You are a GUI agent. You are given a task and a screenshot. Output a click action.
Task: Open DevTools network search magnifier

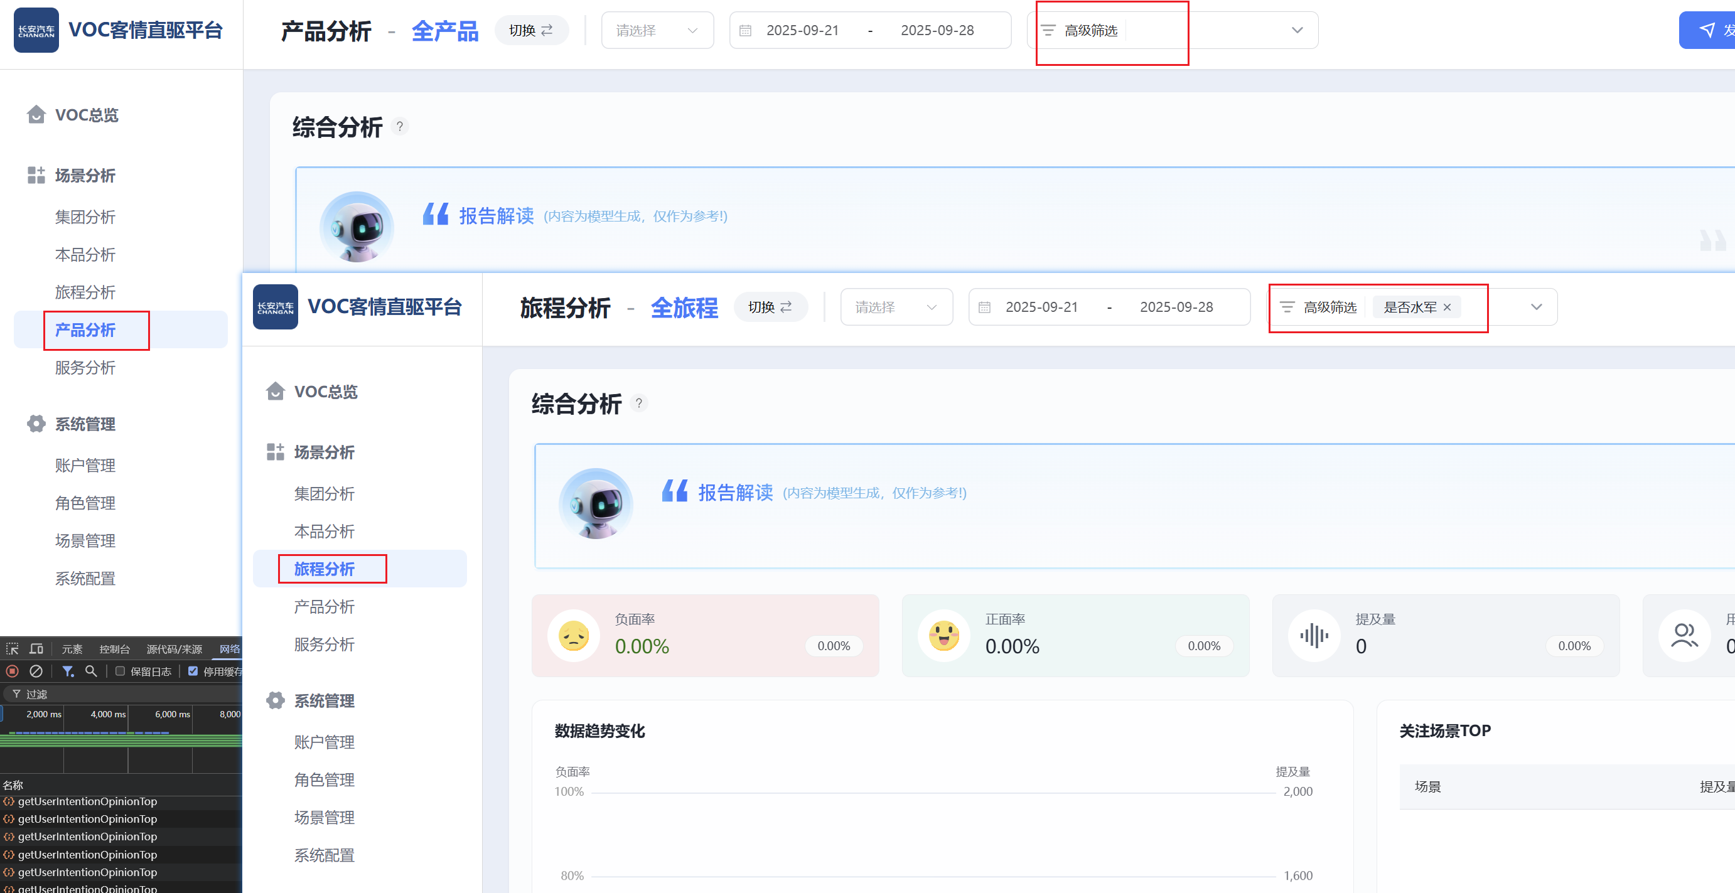[91, 671]
